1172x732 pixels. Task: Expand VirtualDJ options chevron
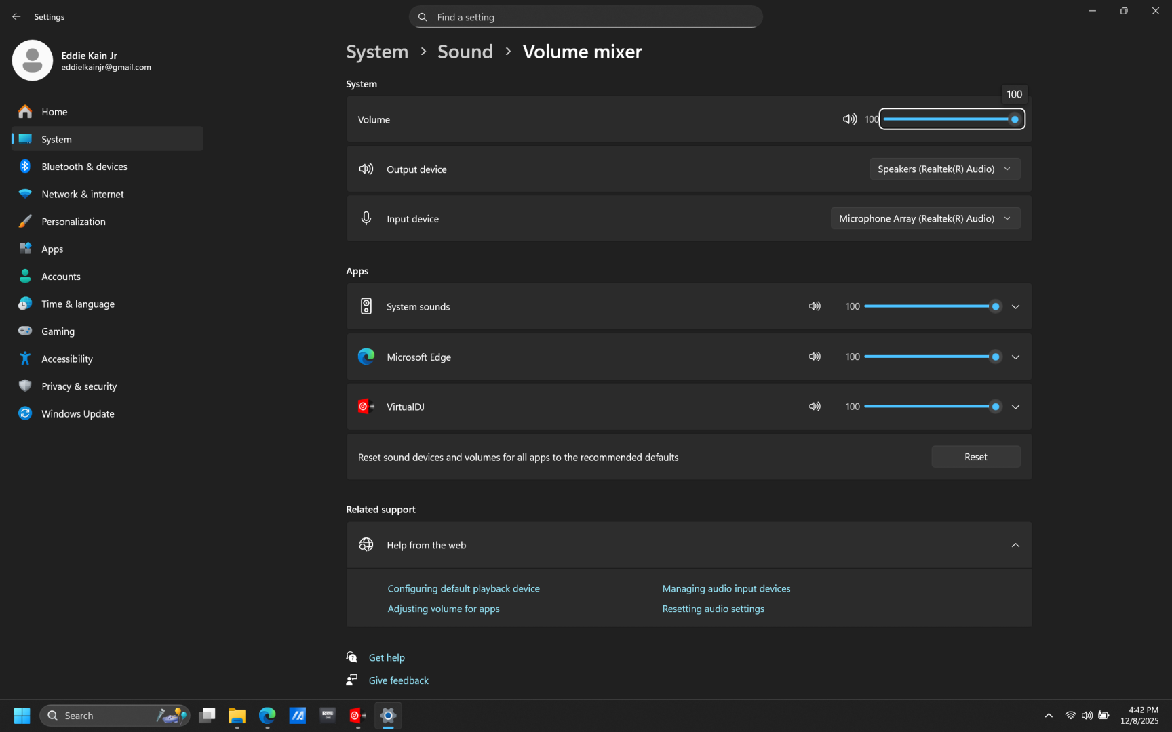pyautogui.click(x=1015, y=407)
